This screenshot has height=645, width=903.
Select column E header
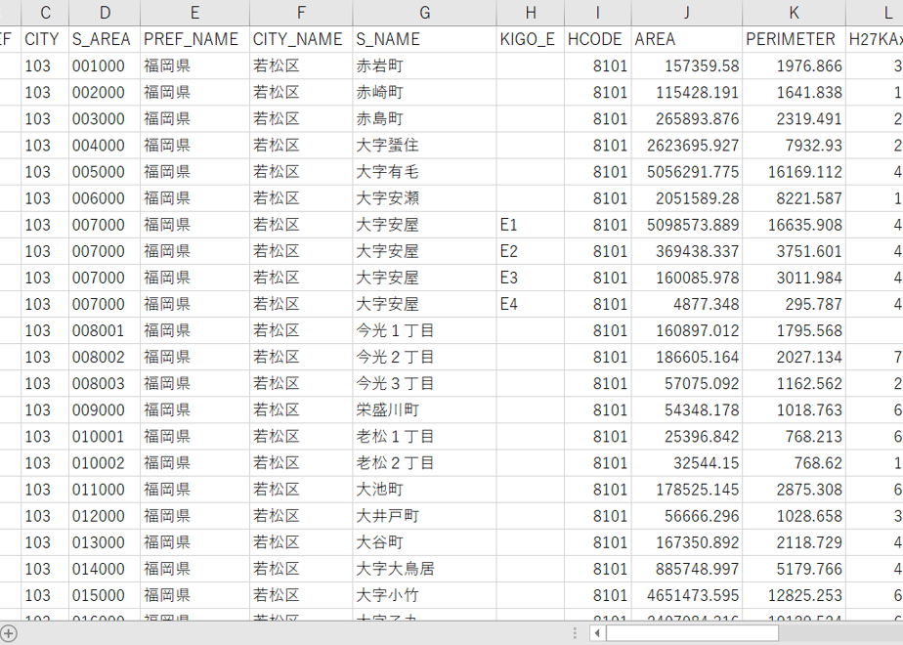[x=194, y=13]
